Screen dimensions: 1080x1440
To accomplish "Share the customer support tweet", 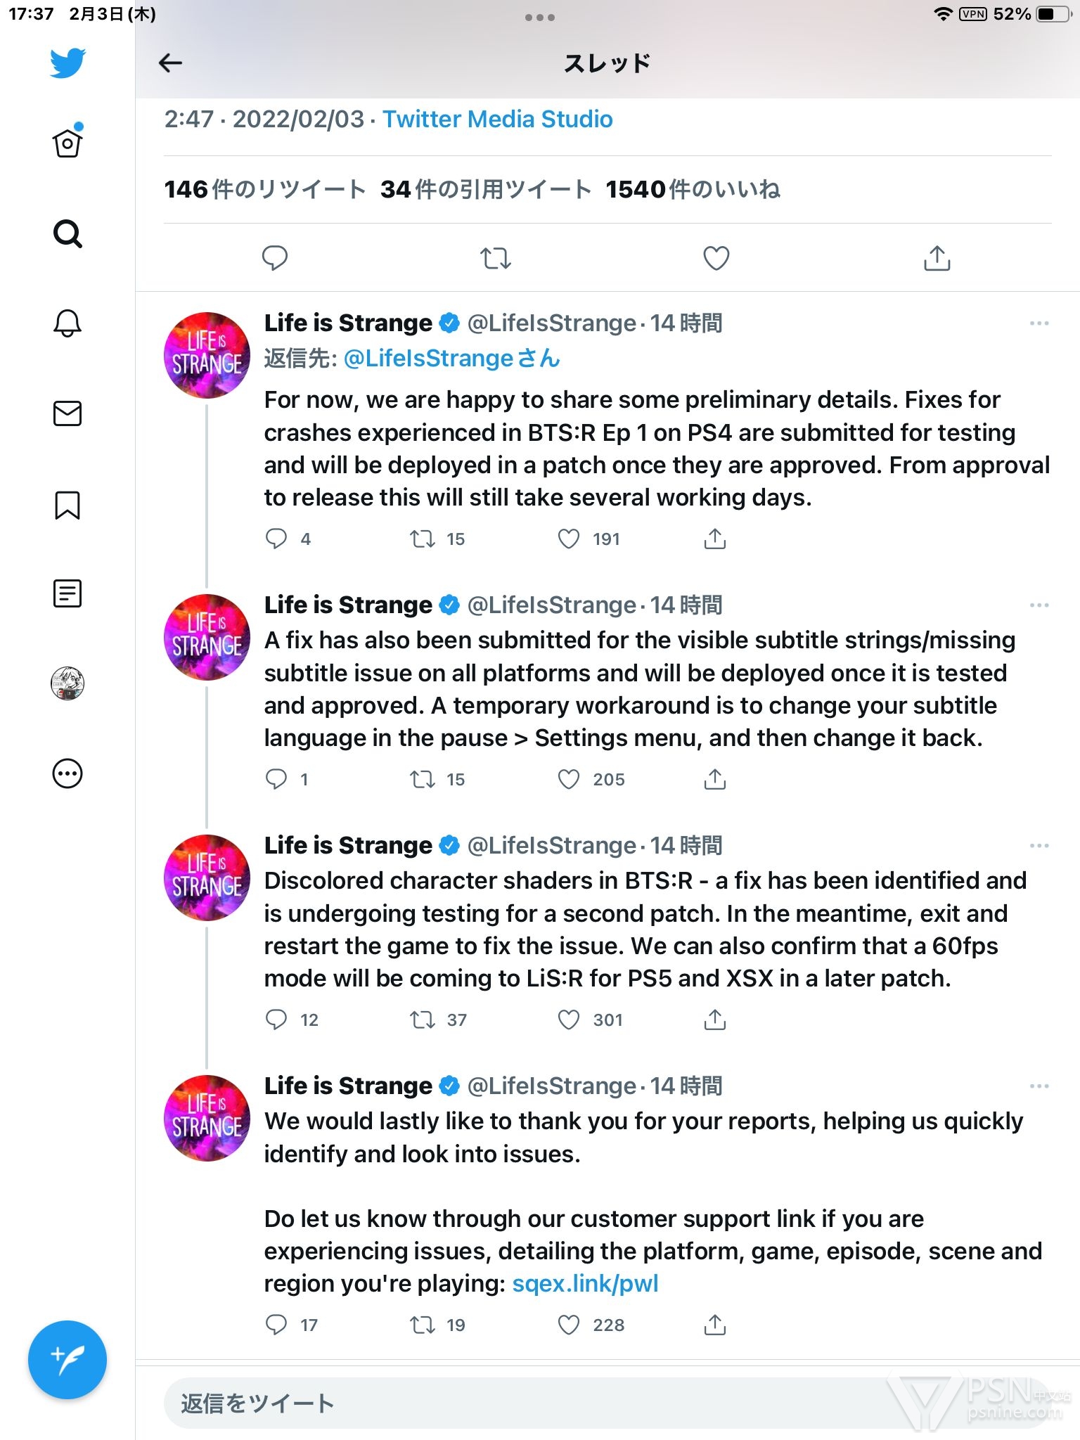I will pyautogui.click(x=714, y=1325).
